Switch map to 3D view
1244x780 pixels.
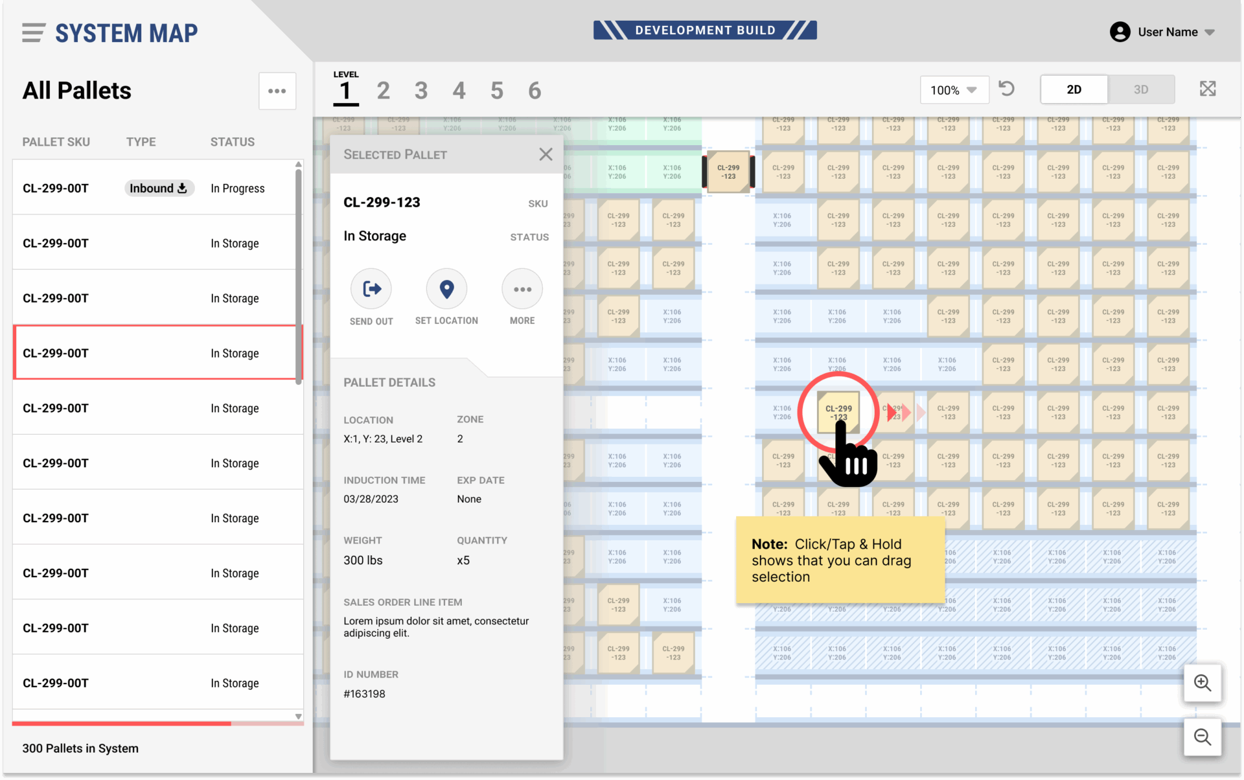tap(1140, 89)
